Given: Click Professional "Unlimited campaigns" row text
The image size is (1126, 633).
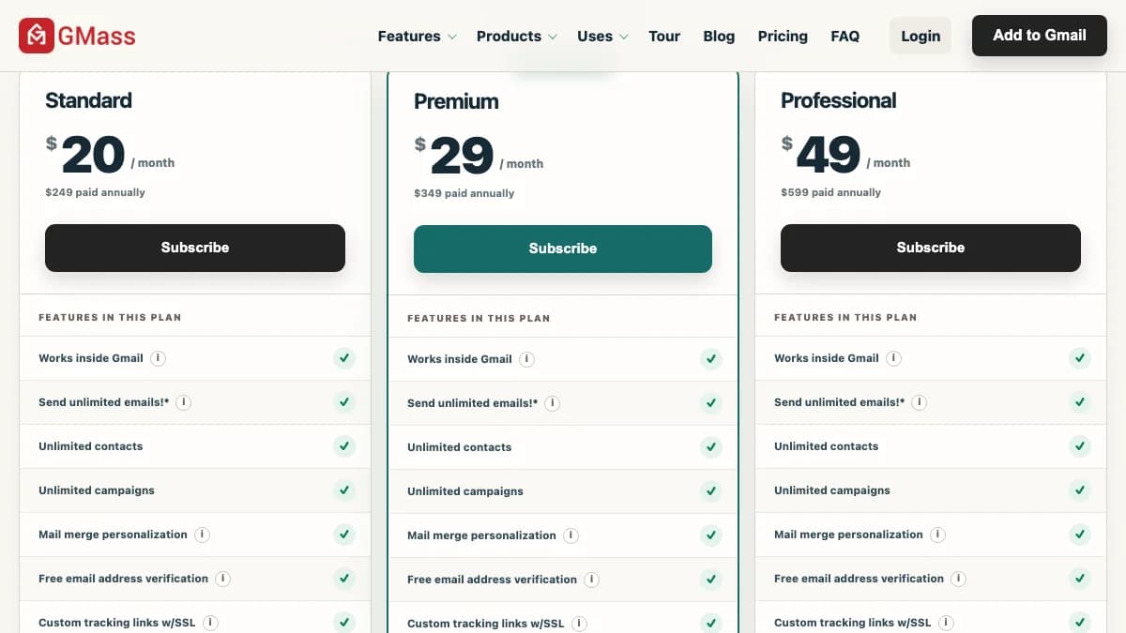Looking at the screenshot, I should click(832, 490).
